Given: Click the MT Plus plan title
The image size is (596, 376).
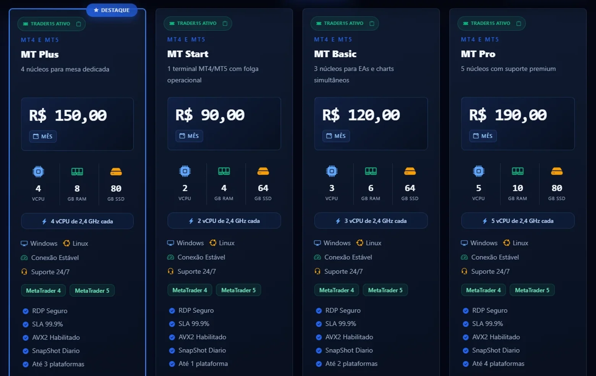Looking at the screenshot, I should tap(40, 55).
